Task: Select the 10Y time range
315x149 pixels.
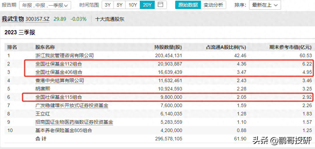Action: click(x=133, y=5)
